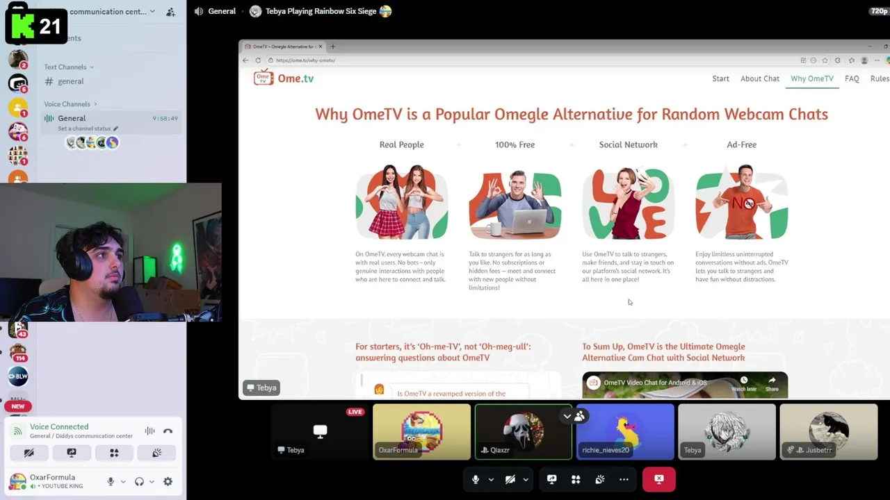Image resolution: width=890 pixels, height=500 pixels.
Task: Open soundboard from the call control bar
Action: tap(600, 479)
